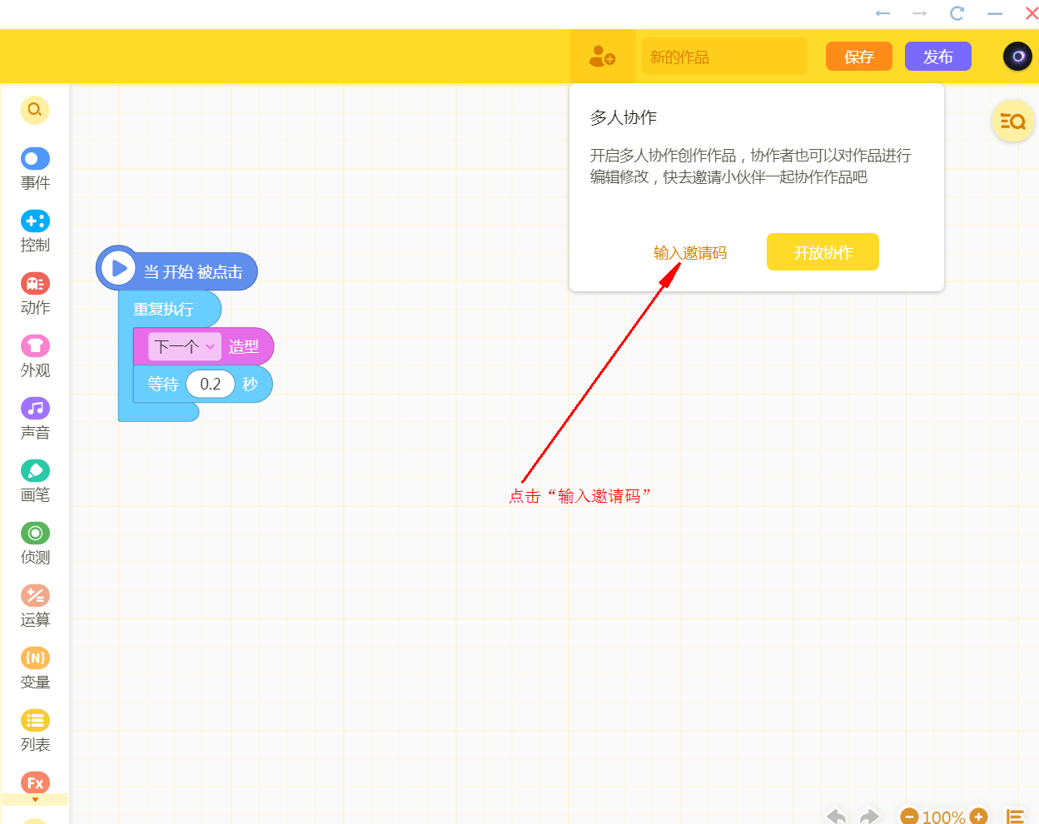Screen dimensions: 1039x824
Task: Go back with the left arrow icon
Action: (x=882, y=13)
